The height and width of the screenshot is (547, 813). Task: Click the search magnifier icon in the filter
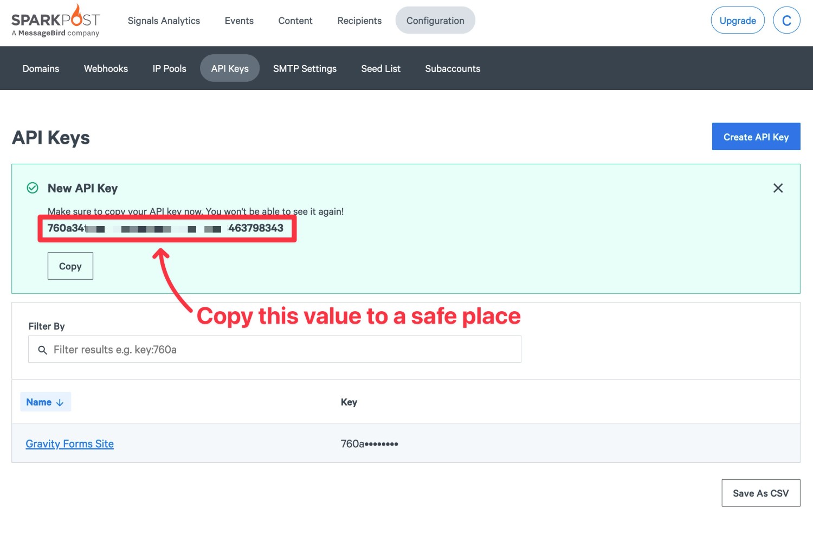(x=42, y=350)
